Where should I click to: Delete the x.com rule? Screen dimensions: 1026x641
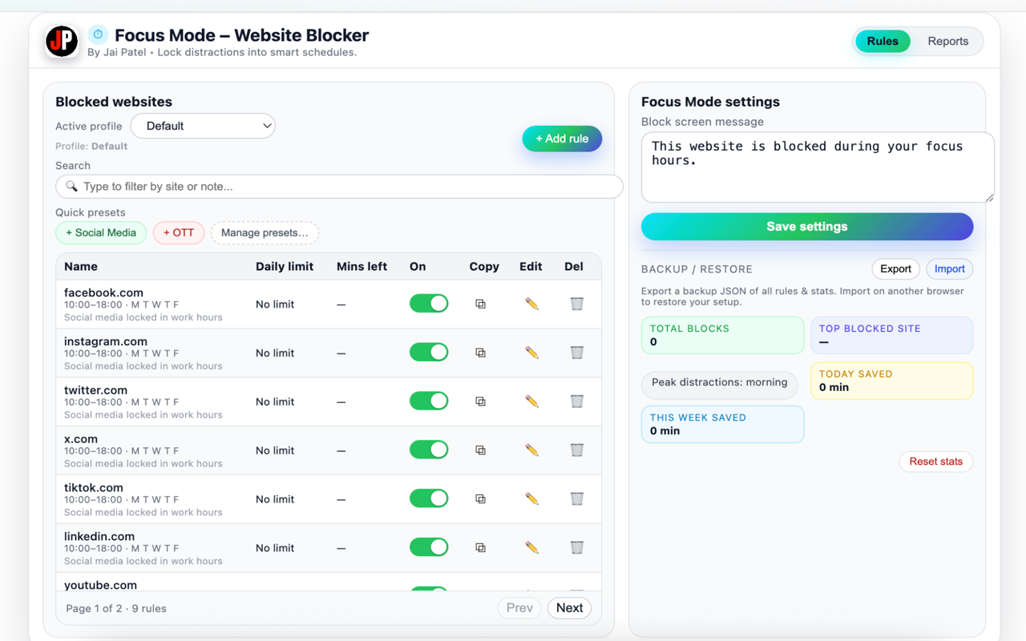pyautogui.click(x=576, y=451)
